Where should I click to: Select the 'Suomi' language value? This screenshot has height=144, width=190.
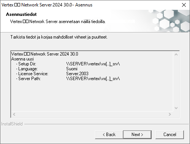tap(72, 69)
